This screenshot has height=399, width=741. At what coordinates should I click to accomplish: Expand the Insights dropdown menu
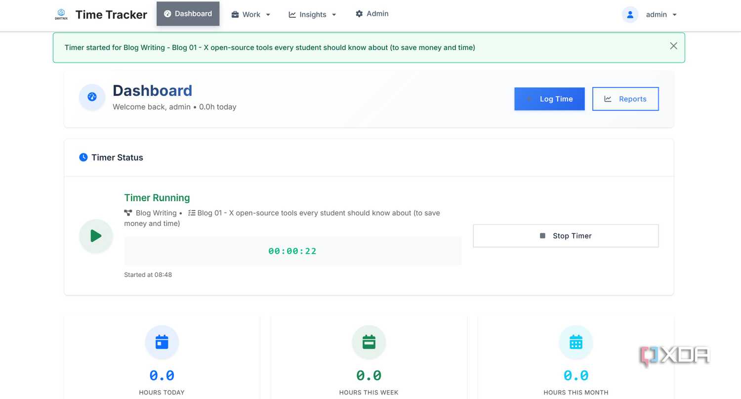point(313,14)
